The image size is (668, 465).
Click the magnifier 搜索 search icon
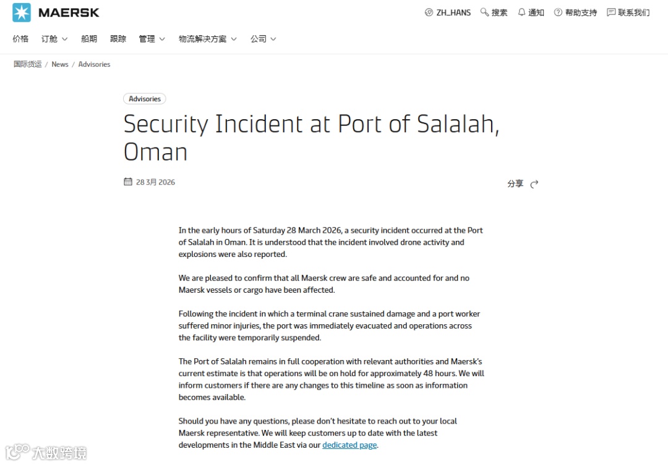tap(485, 12)
